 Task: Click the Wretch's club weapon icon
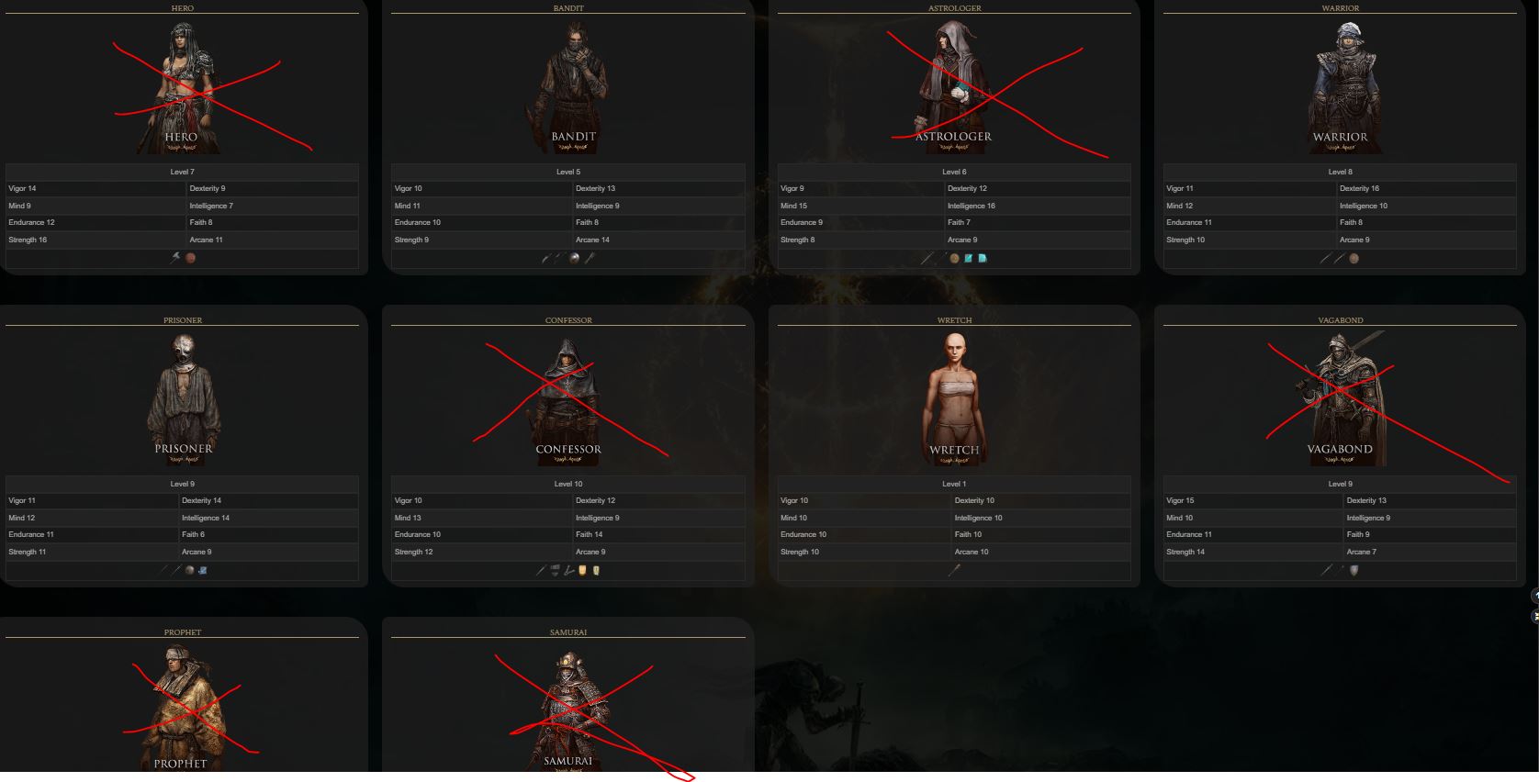(954, 570)
